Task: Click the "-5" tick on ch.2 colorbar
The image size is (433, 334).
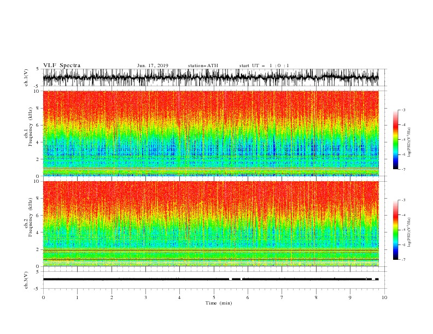Action: 403,230
